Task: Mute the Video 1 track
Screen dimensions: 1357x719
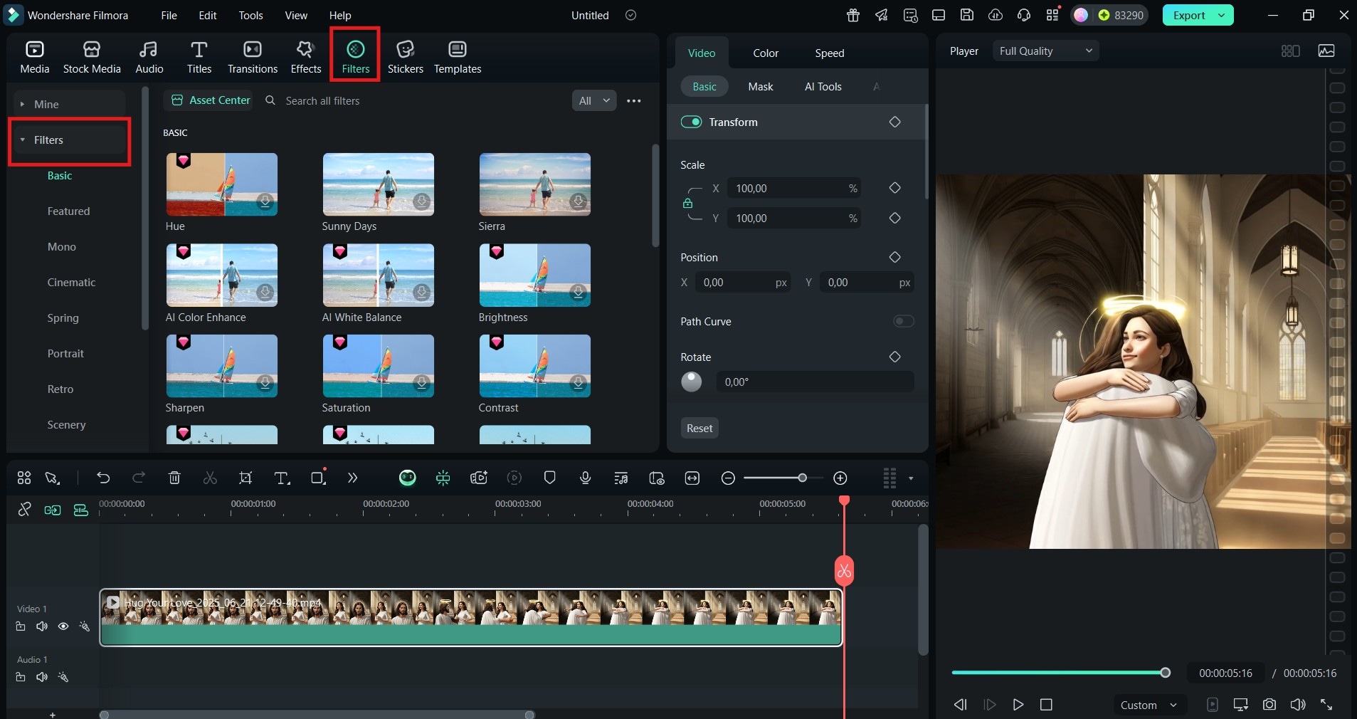Action: (x=42, y=626)
